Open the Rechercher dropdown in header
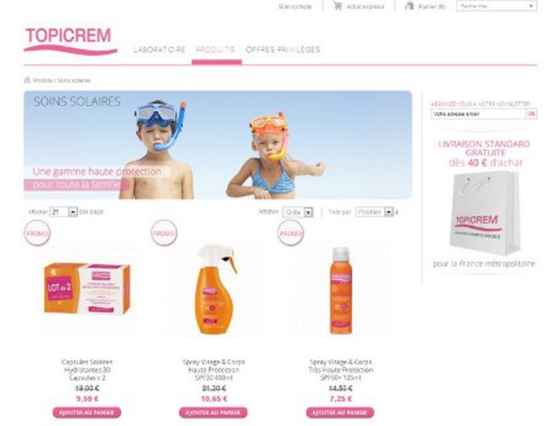Screen dimensions: 556x426 (496, 6)
